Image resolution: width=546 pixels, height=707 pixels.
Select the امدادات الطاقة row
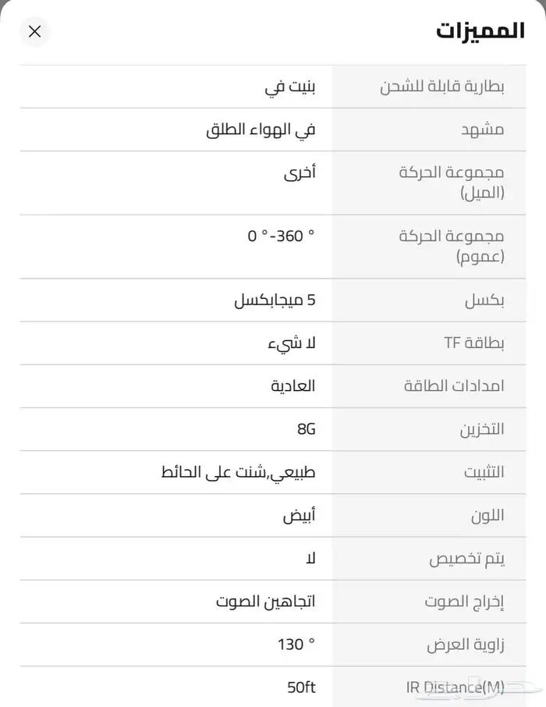tap(273, 385)
